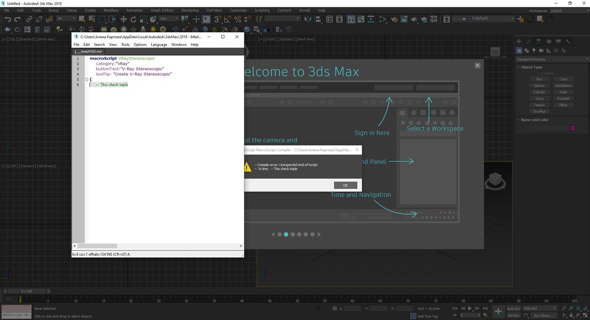Open the Utilities wrench panel icon
The width and height of the screenshot is (590, 320).
click(x=568, y=41)
